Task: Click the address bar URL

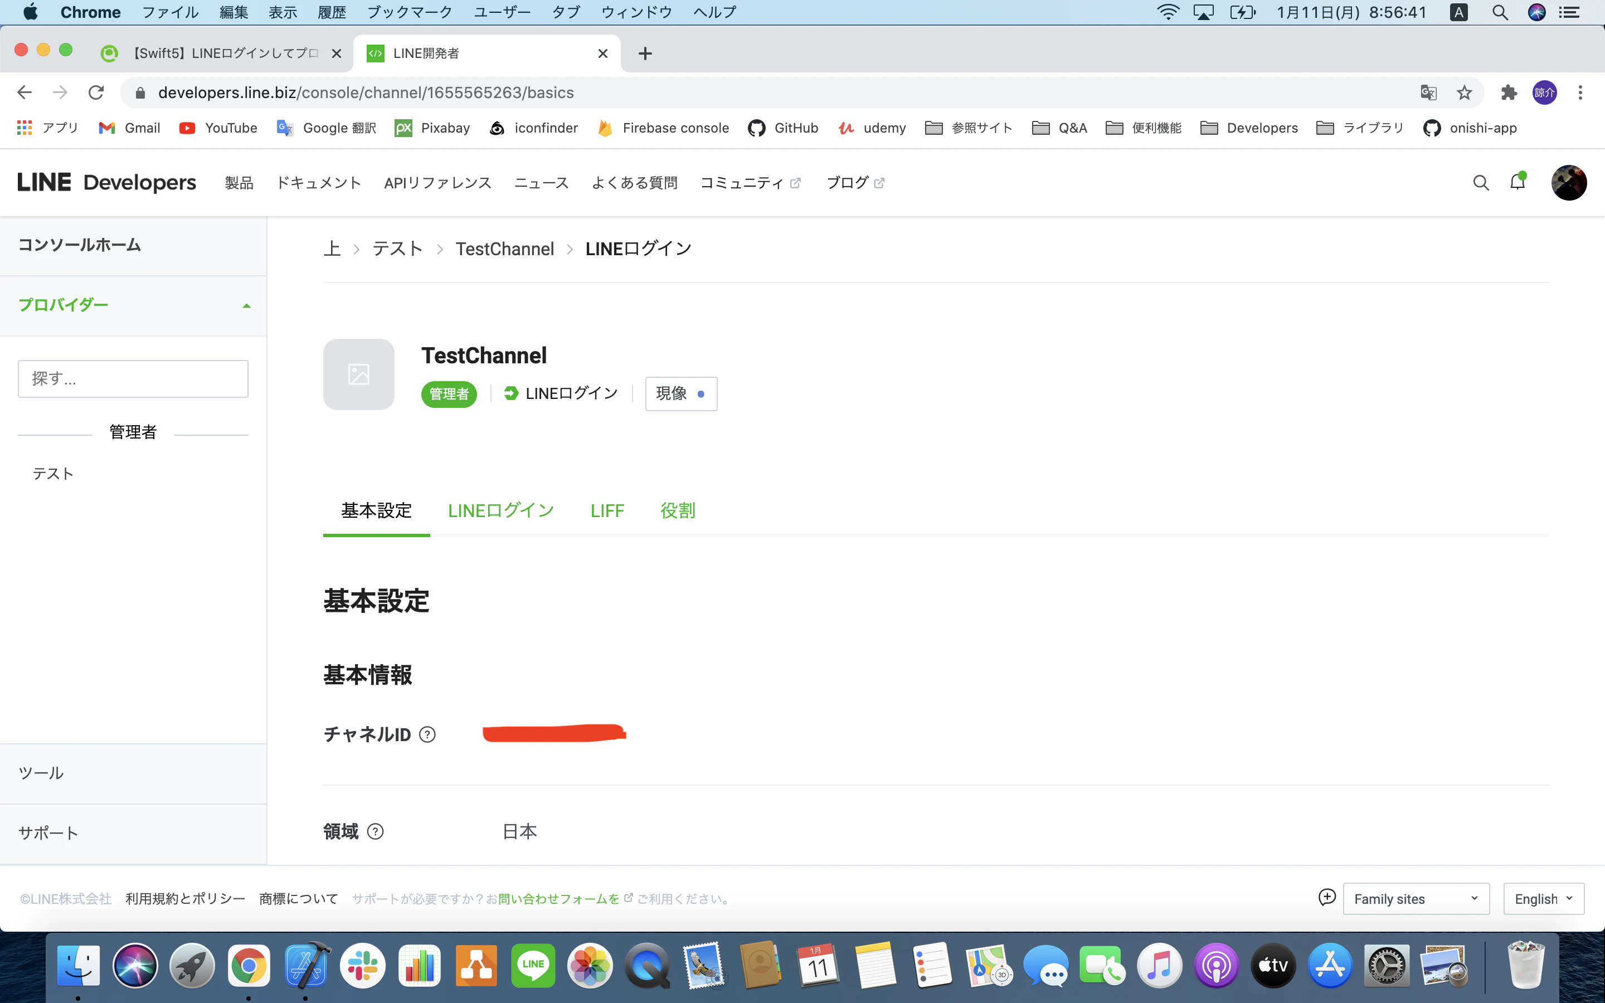Action: point(366,93)
